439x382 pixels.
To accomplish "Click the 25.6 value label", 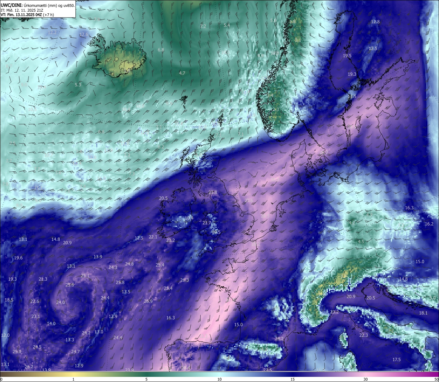I will [x=70, y=285].
